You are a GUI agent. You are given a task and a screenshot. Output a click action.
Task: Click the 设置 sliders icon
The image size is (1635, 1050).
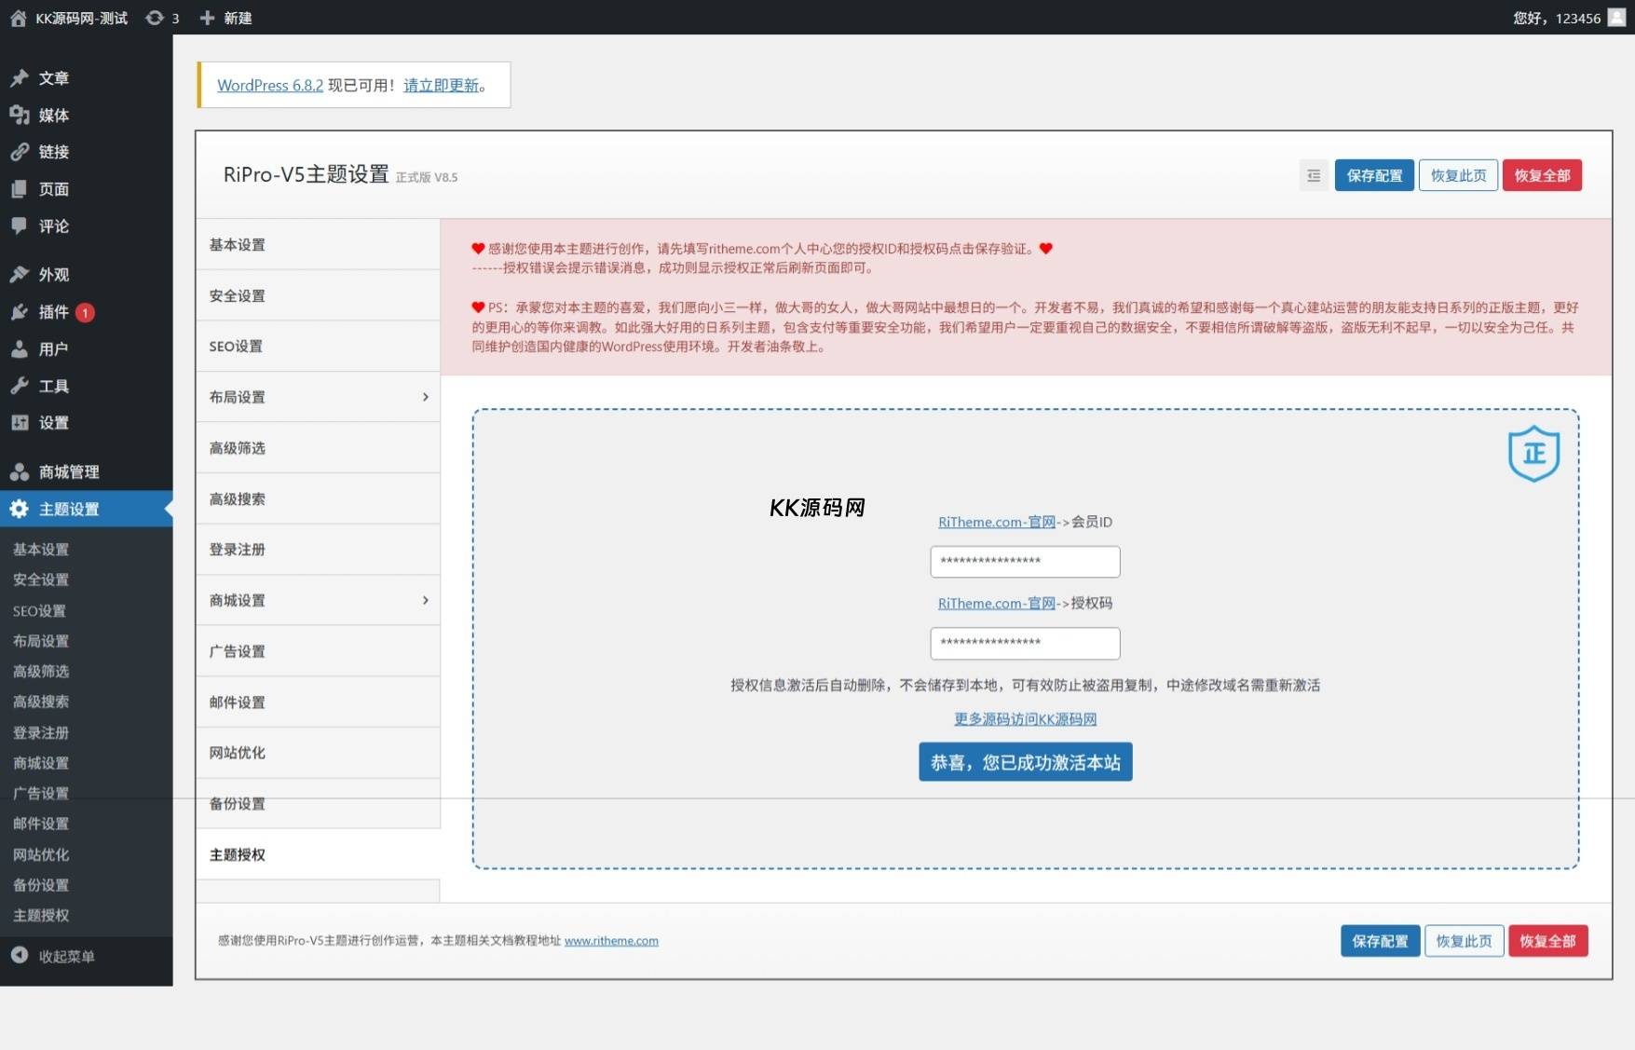click(x=20, y=423)
